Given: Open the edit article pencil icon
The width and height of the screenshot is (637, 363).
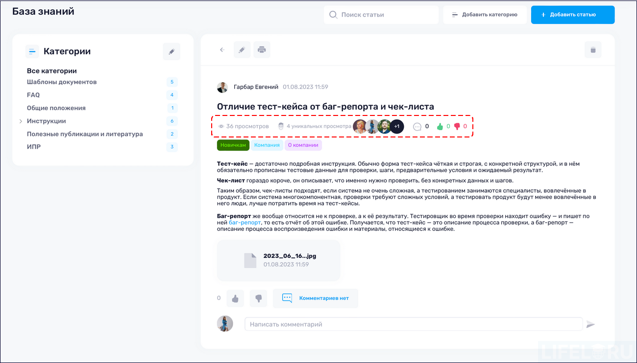Looking at the screenshot, I should (x=242, y=49).
